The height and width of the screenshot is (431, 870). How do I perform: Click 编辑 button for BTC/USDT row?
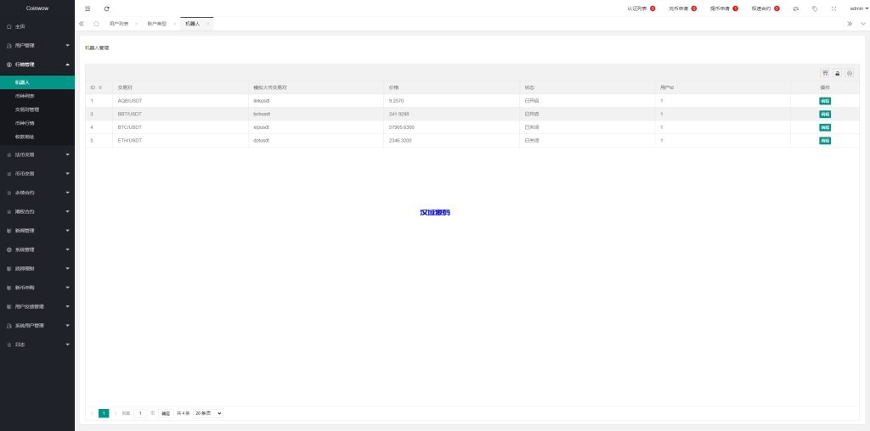tap(824, 127)
